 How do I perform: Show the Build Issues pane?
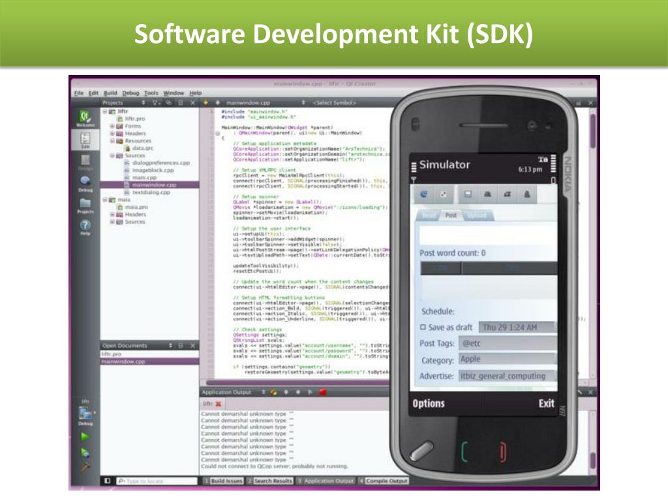[x=223, y=481]
